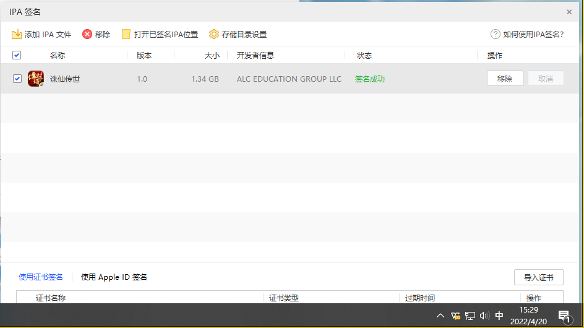This screenshot has height=328, width=584.
Task: Click the 导入证书 button
Action: (538, 277)
